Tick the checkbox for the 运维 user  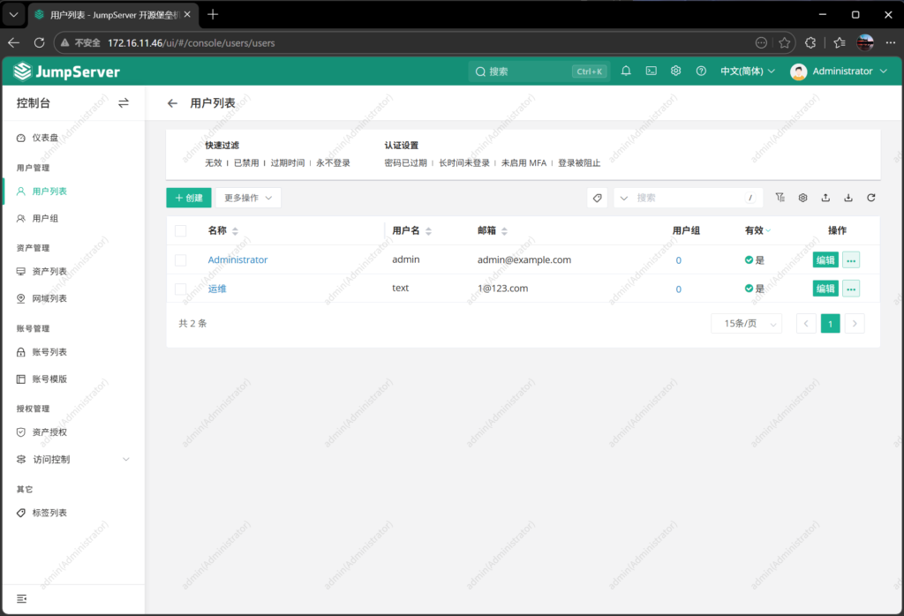181,289
